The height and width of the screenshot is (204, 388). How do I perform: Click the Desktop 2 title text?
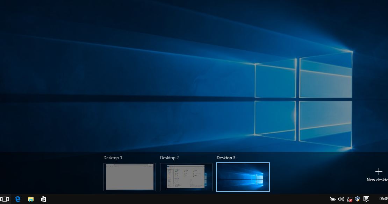pyautogui.click(x=170, y=158)
